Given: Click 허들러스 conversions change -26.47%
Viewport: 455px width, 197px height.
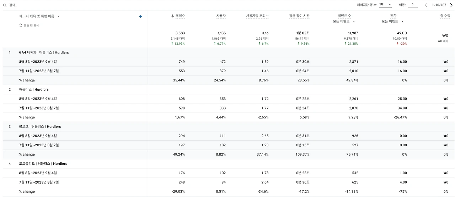Looking at the screenshot, I should (x=400, y=117).
